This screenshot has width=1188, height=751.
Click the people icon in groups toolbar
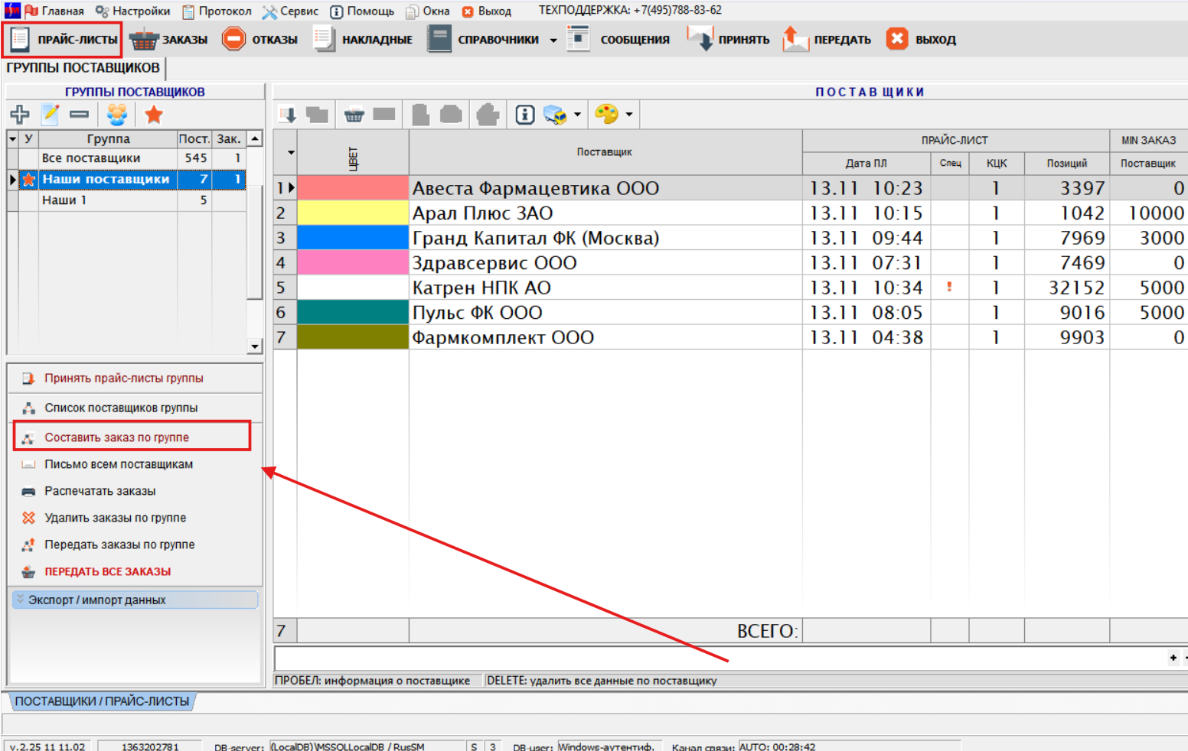tap(117, 115)
